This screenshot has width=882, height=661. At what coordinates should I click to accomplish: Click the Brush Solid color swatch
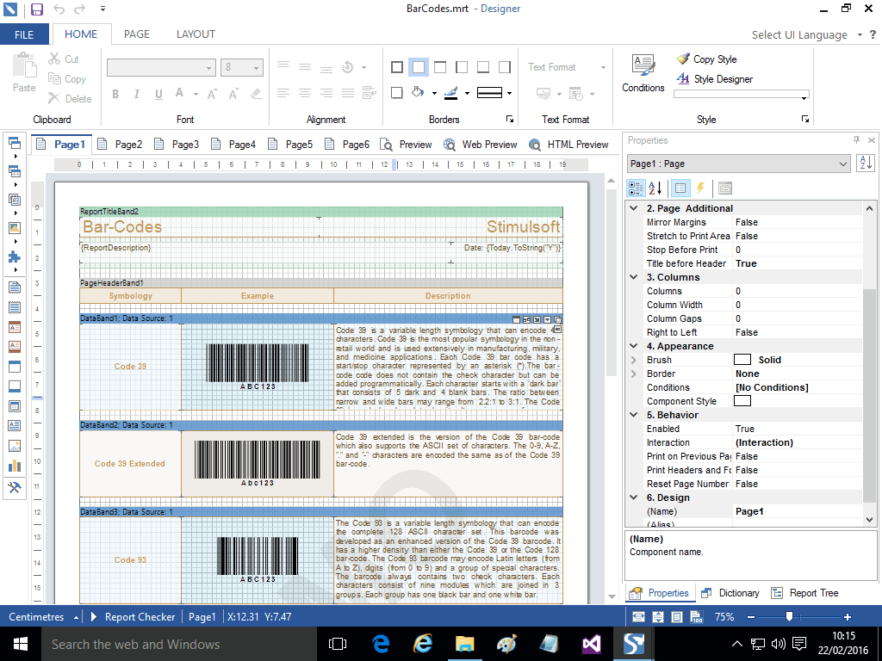[x=742, y=360]
